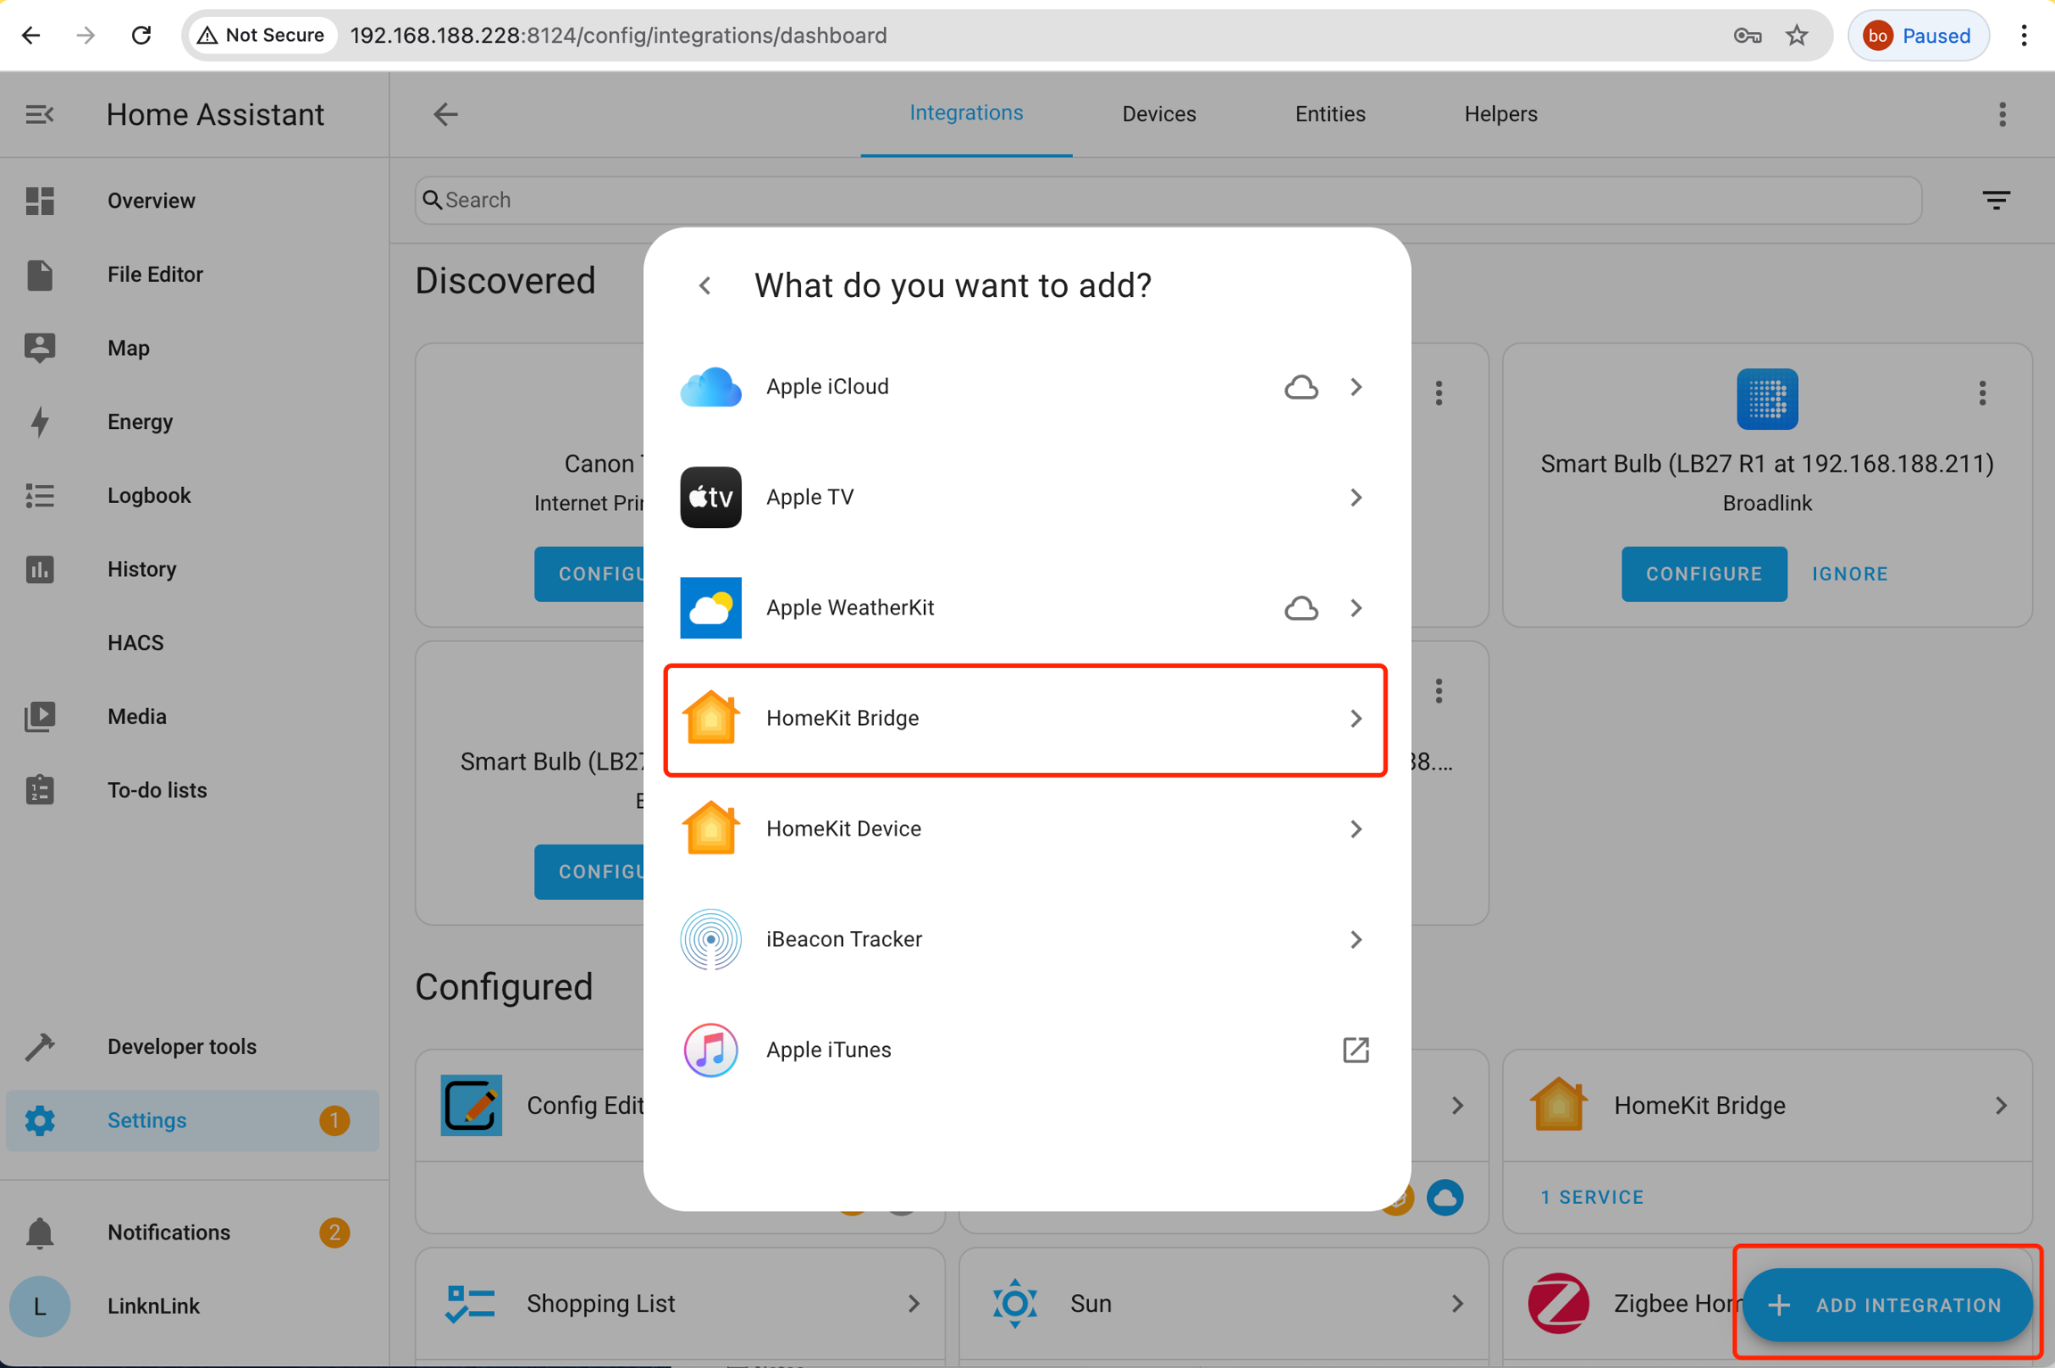This screenshot has width=2055, height=1368.
Task: Expand the iBeacon Tracker chevron
Action: (1356, 939)
